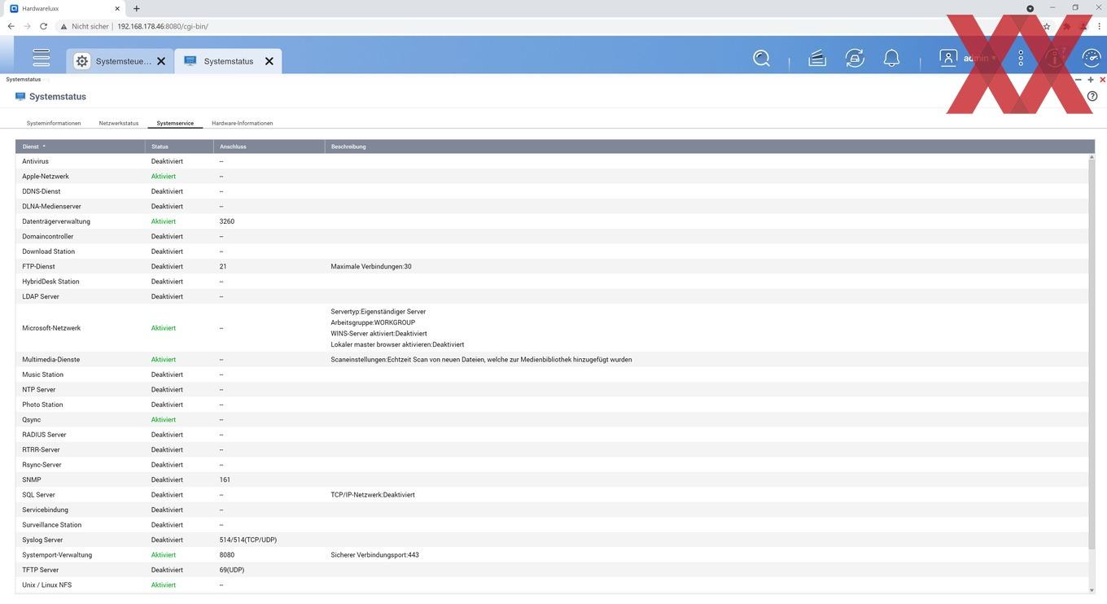
Task: Click Syslog port '514/514(TCP/UDP)'
Action: 248,540
